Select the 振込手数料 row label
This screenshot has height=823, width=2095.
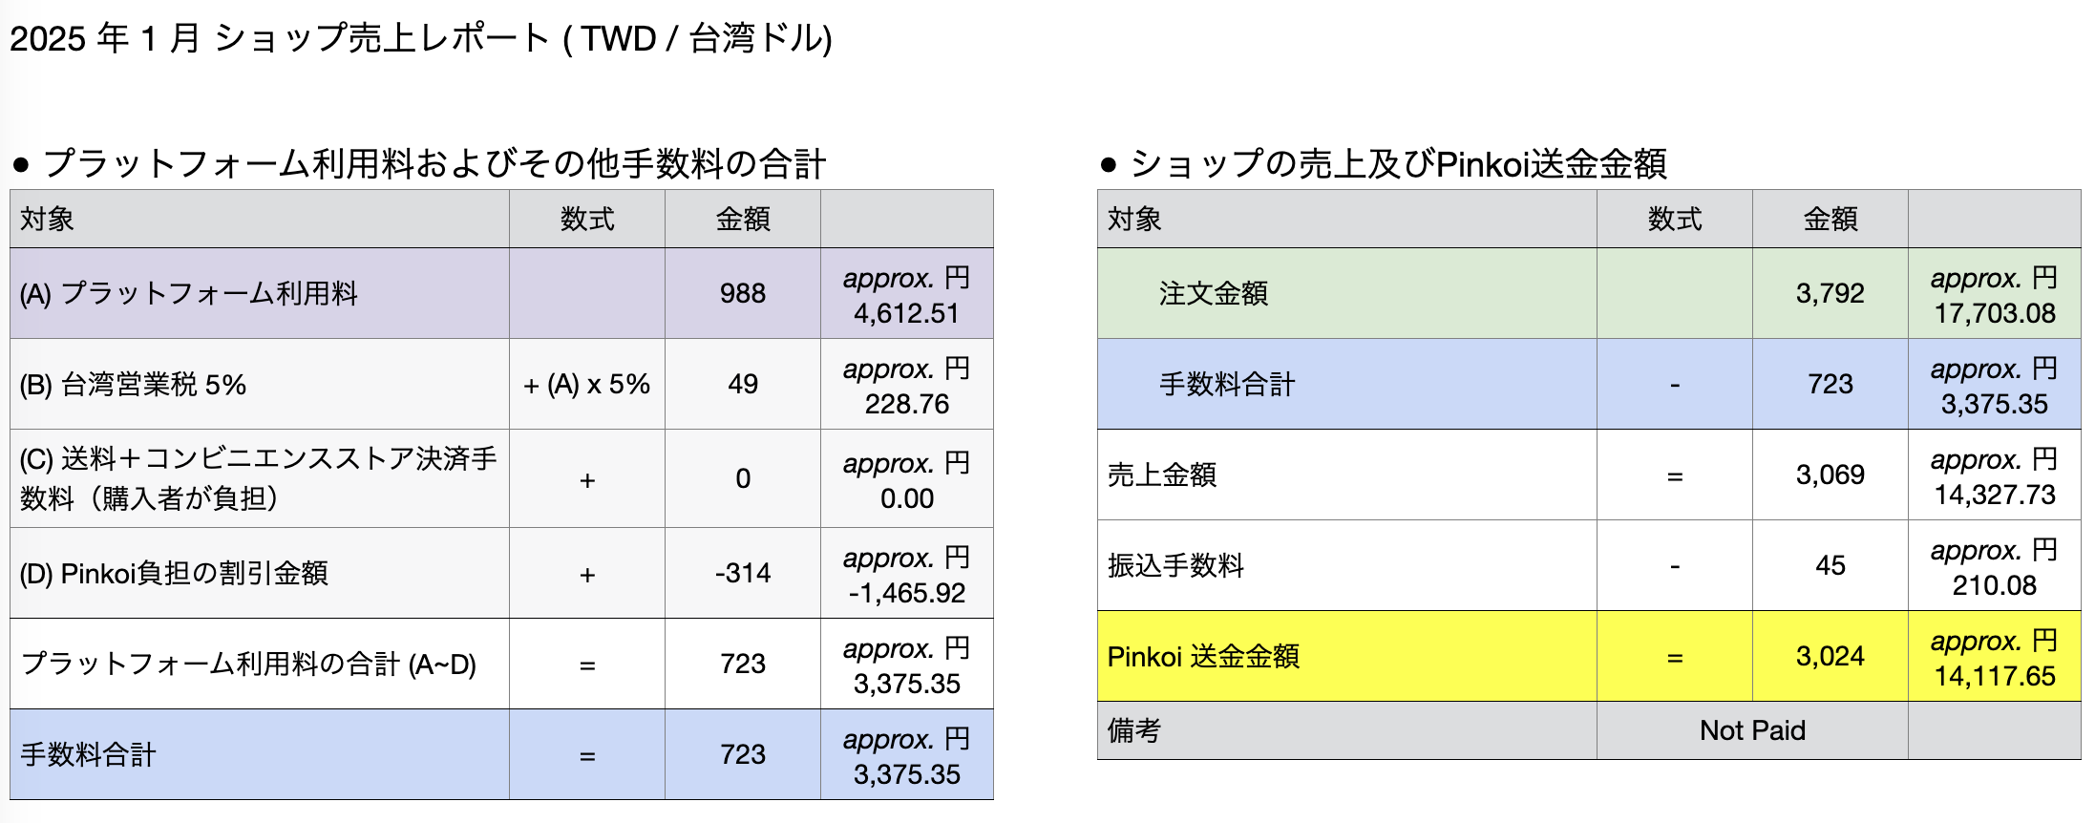coord(1175,566)
